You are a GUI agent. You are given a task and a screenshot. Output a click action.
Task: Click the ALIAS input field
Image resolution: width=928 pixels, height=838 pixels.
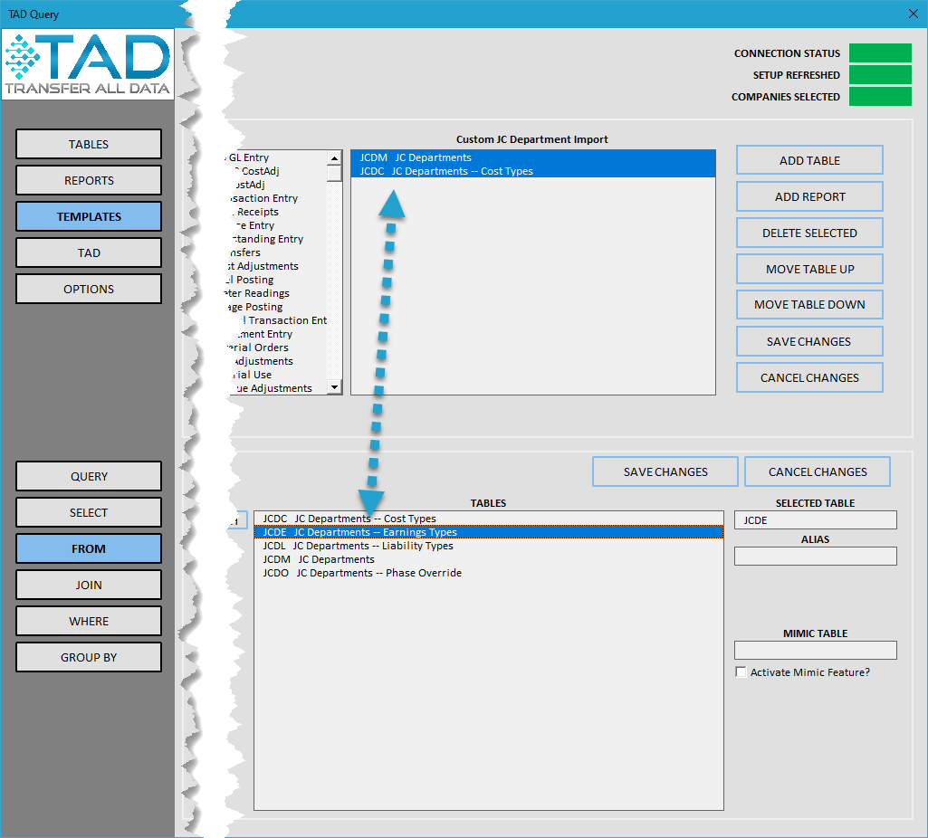[x=816, y=556]
